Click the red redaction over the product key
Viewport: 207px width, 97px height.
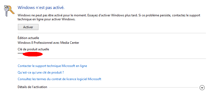point(33,54)
